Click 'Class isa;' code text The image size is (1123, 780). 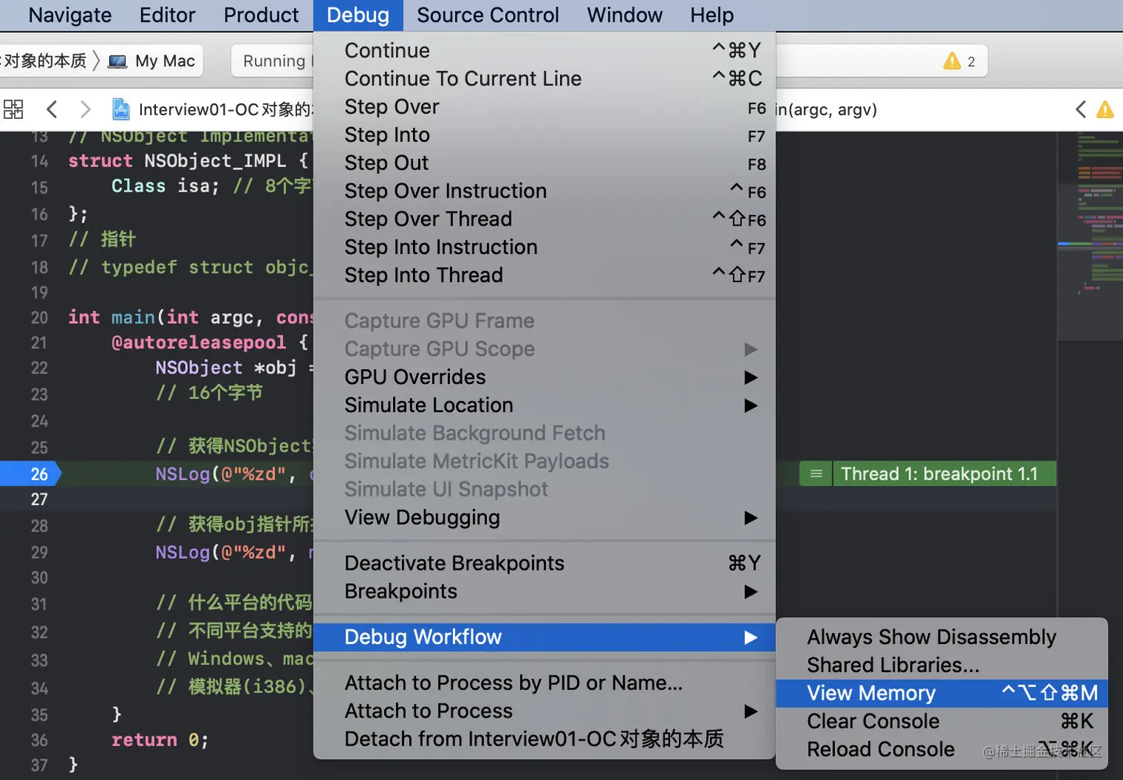(166, 186)
